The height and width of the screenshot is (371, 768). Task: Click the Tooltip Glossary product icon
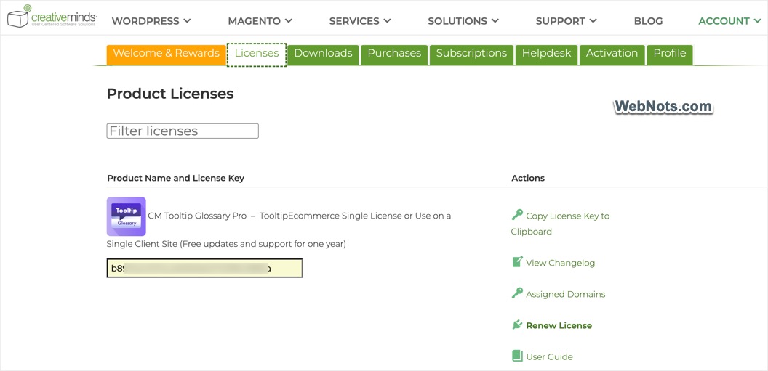pos(126,216)
